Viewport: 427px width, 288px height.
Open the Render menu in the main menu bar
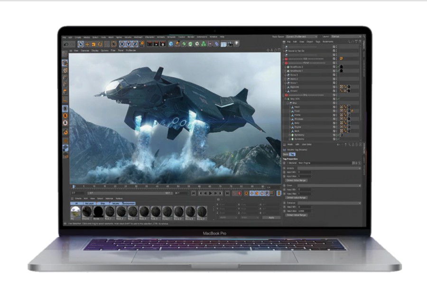point(191,37)
